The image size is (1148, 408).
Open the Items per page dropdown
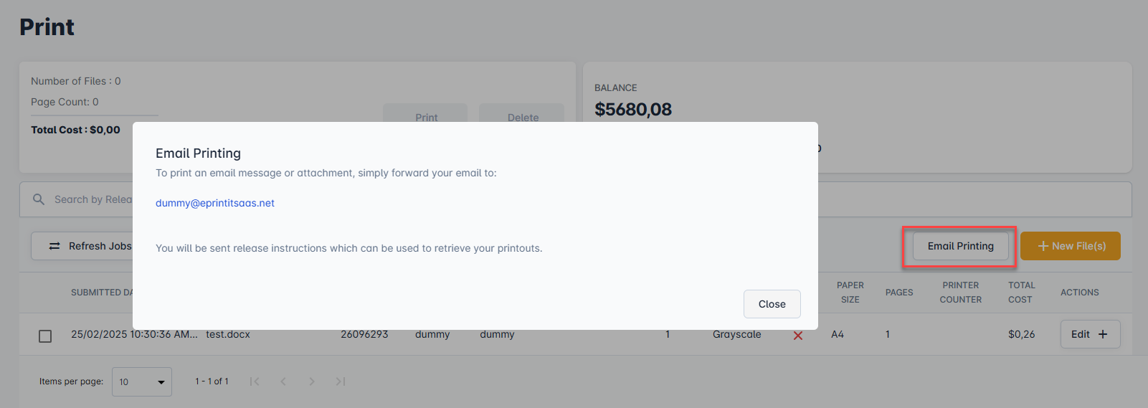click(142, 381)
